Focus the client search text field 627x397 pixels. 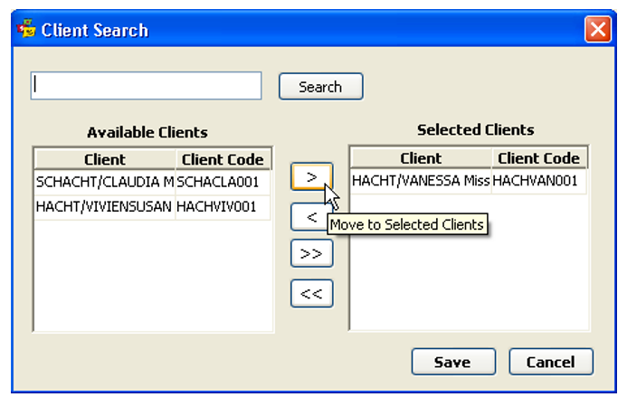(146, 86)
